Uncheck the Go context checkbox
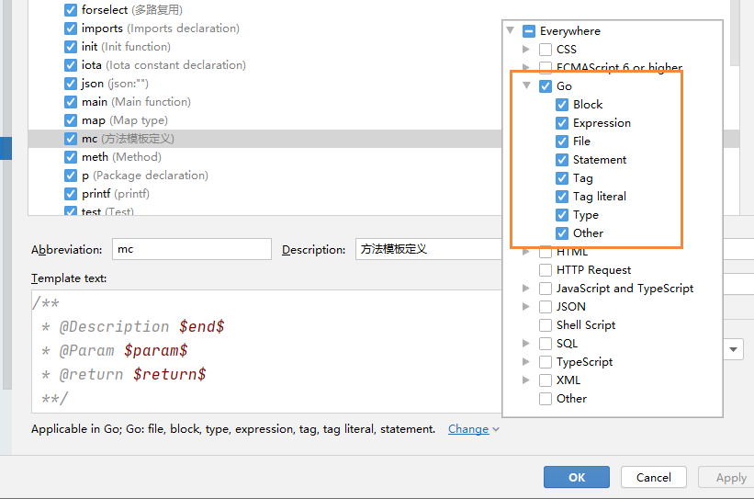Viewport: 754px width, 499px height. tap(546, 86)
